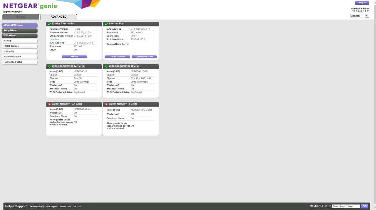Click the E4:F4:C6:07:D4:14 MAC address
This screenshot has width=376, height=210.
click(x=140, y=29)
